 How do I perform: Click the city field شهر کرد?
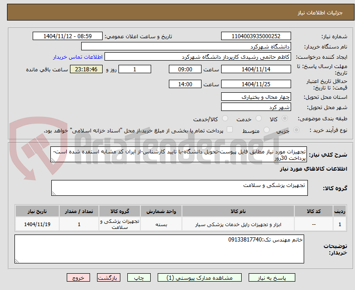pos(256,107)
